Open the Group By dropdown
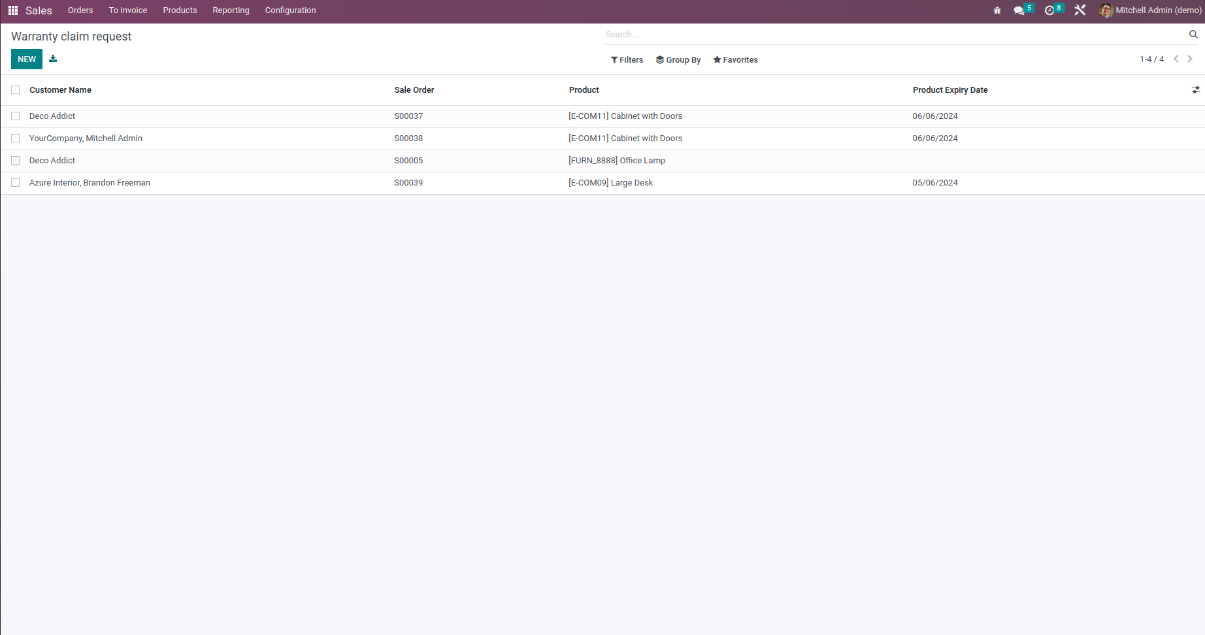Screen dimensions: 1205x635 tap(678, 59)
